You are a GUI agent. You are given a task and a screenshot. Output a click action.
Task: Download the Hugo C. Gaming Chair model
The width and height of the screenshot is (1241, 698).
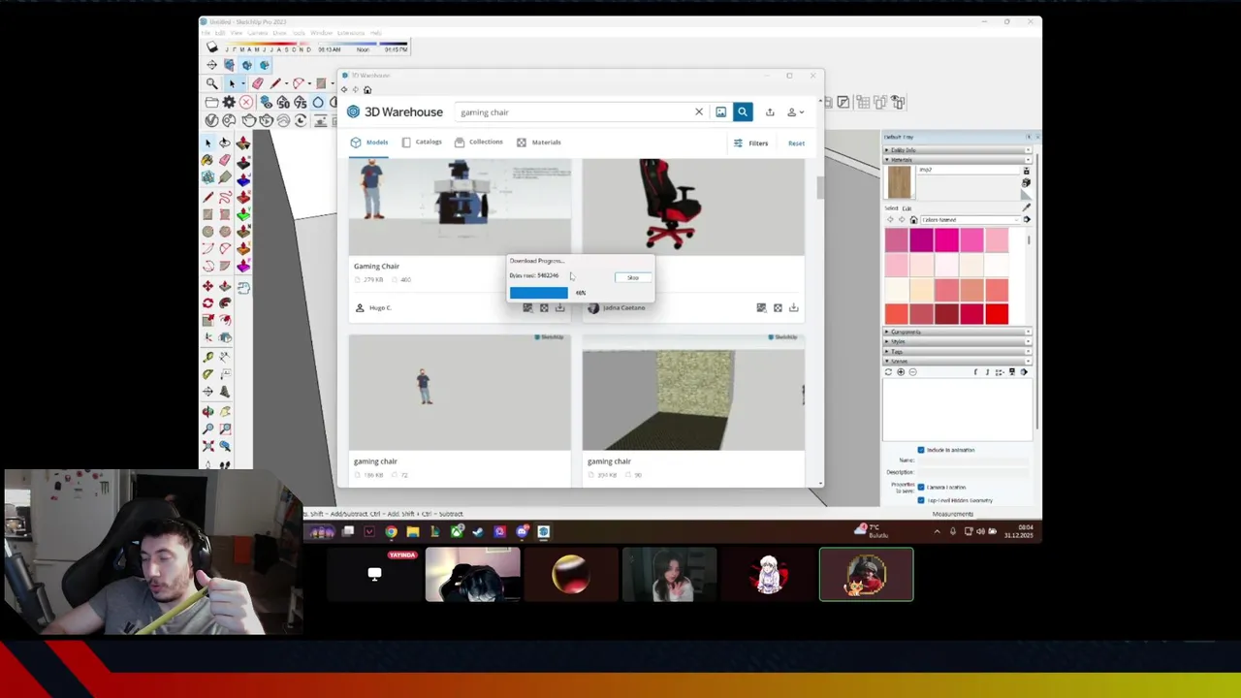click(x=559, y=308)
